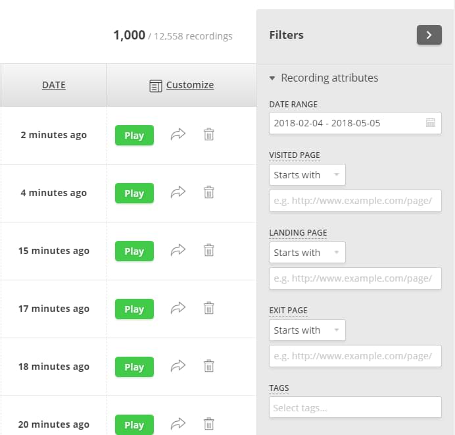Delete the 20 minutes ago recording
This screenshot has width=455, height=435.
[x=208, y=424]
